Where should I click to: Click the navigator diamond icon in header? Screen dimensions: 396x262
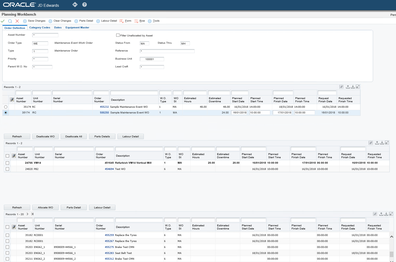point(75,5)
